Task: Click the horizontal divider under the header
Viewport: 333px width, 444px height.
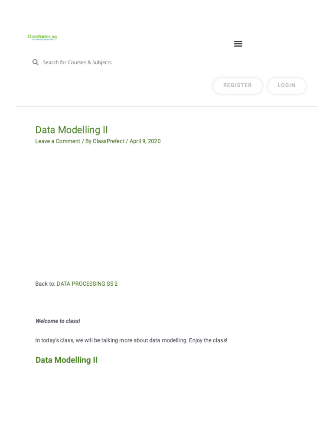Action: (x=166, y=107)
